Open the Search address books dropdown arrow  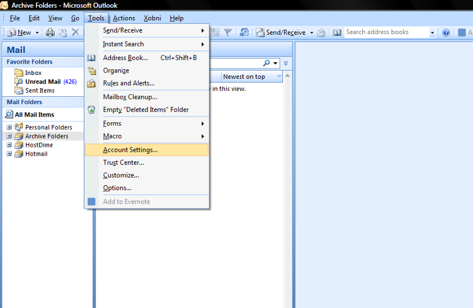432,32
